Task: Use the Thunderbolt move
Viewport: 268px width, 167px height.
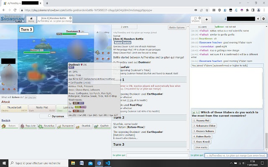Action: coord(14,109)
